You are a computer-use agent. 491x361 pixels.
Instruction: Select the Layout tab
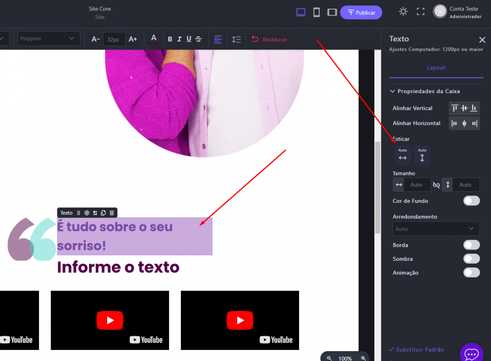(436, 68)
